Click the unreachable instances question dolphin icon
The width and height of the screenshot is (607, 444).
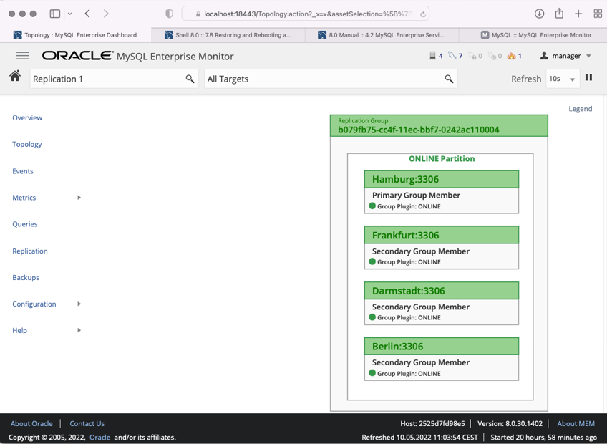492,56
